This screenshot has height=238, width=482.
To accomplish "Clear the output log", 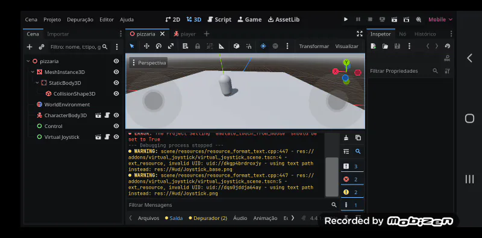I will click(x=346, y=138).
